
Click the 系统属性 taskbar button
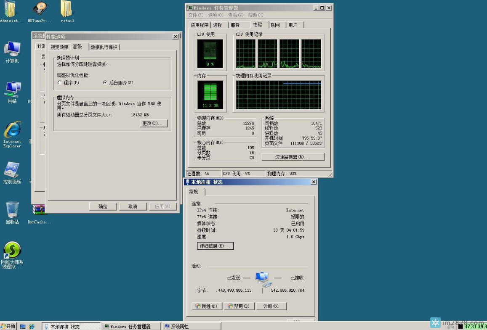tap(192, 326)
